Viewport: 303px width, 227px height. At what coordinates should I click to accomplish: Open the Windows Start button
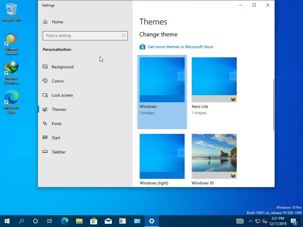click(x=7, y=221)
